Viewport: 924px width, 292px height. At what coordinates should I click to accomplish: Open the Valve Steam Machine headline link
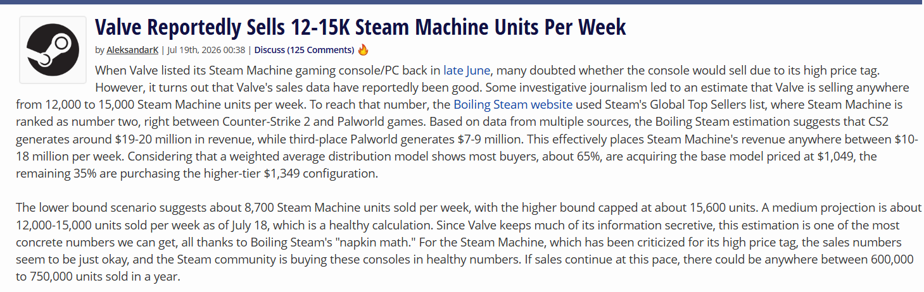tap(360, 27)
